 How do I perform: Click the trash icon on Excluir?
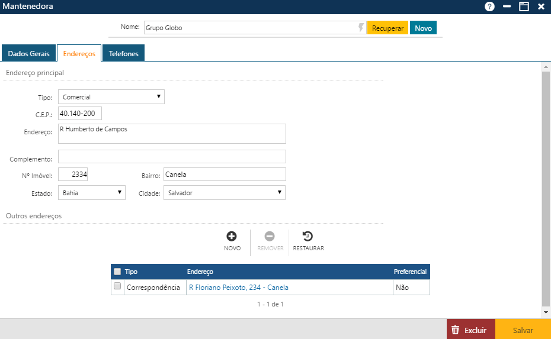pos(455,330)
